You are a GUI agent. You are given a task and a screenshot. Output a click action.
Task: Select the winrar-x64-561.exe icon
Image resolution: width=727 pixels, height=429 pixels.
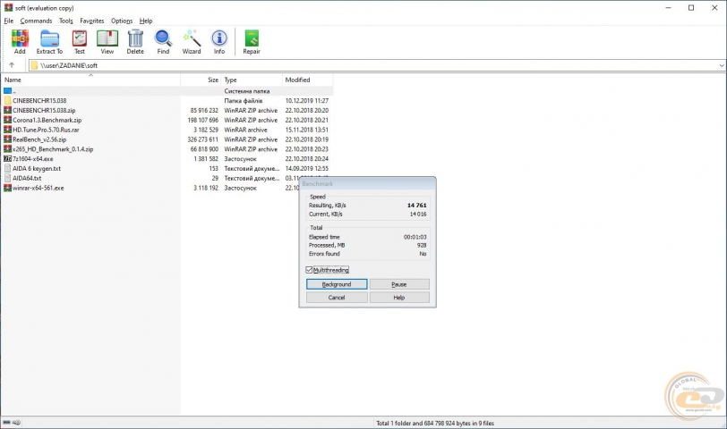[7, 188]
